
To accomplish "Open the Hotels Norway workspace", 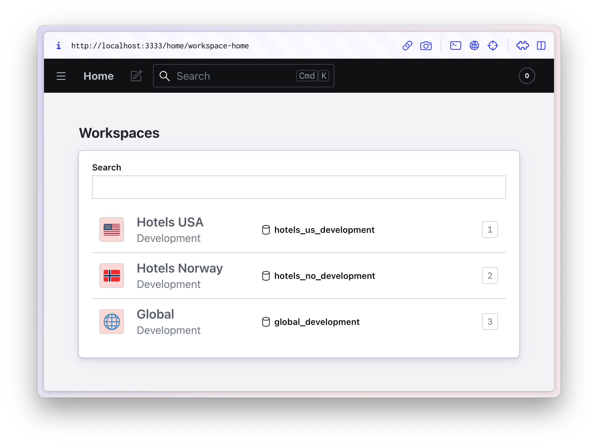I will click(180, 268).
